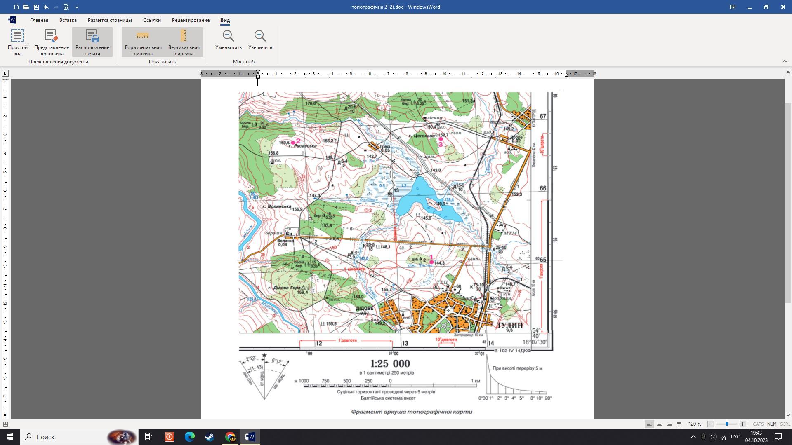The image size is (792, 445).
Task: Click the minus zoom button in status bar
Action: click(711, 424)
